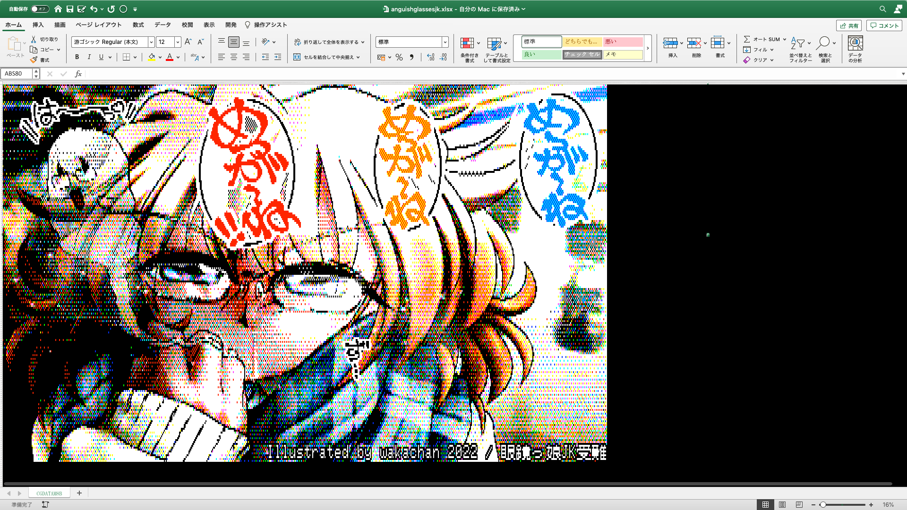Switch to the 数式 tab

tap(138, 25)
